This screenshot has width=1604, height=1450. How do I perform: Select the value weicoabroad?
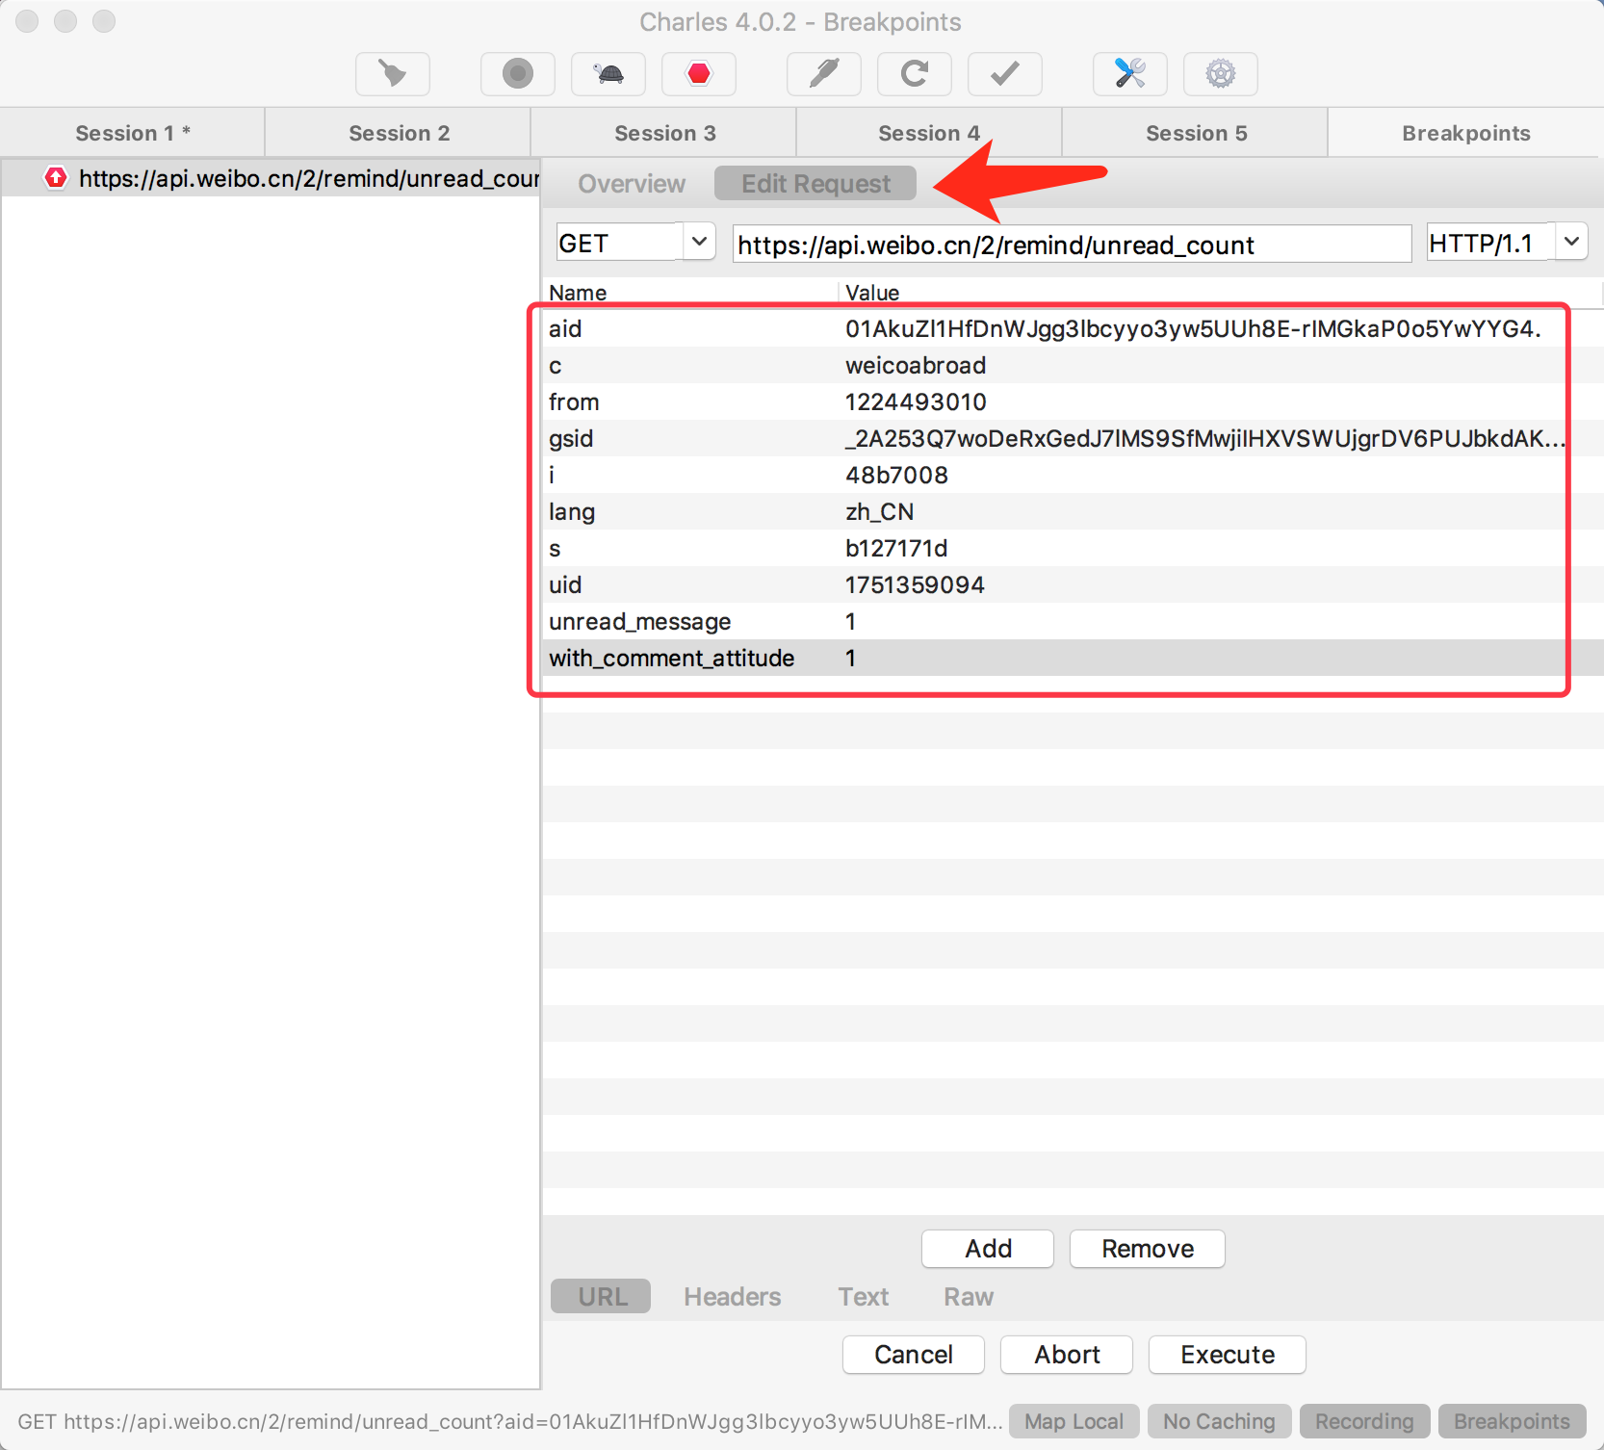tap(916, 366)
